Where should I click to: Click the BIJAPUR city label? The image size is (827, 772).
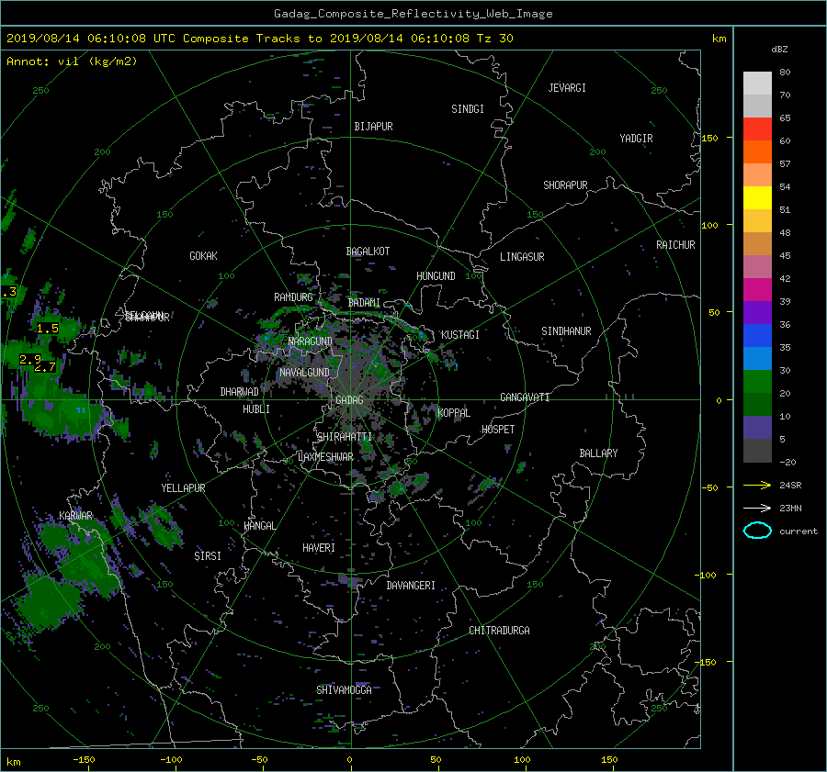pos(373,127)
